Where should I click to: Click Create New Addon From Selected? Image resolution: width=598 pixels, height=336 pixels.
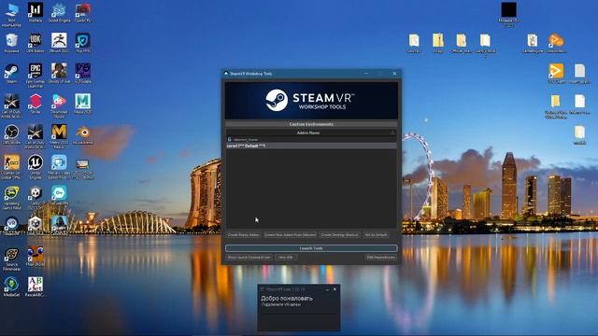pyautogui.click(x=291, y=234)
